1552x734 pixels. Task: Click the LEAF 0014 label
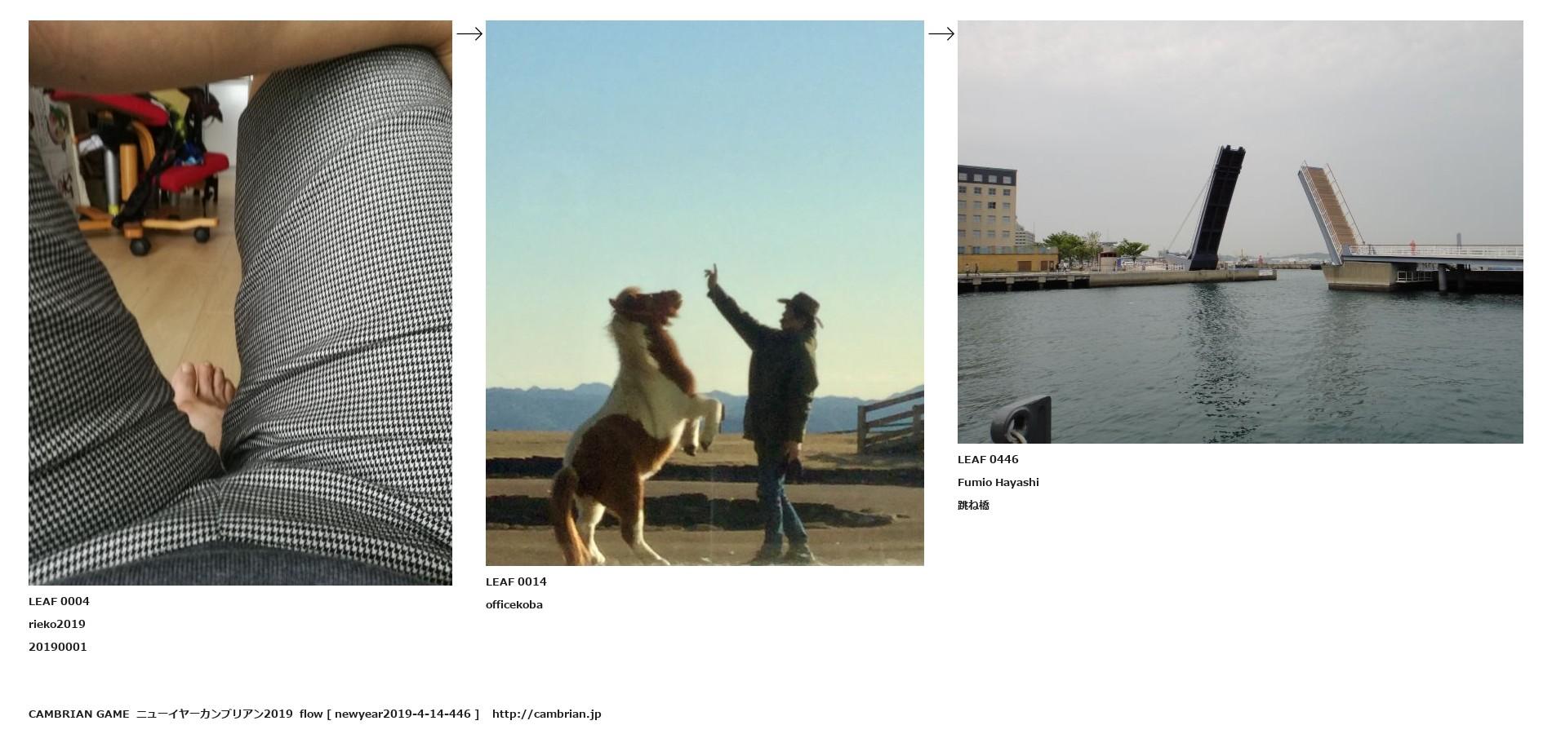point(516,581)
